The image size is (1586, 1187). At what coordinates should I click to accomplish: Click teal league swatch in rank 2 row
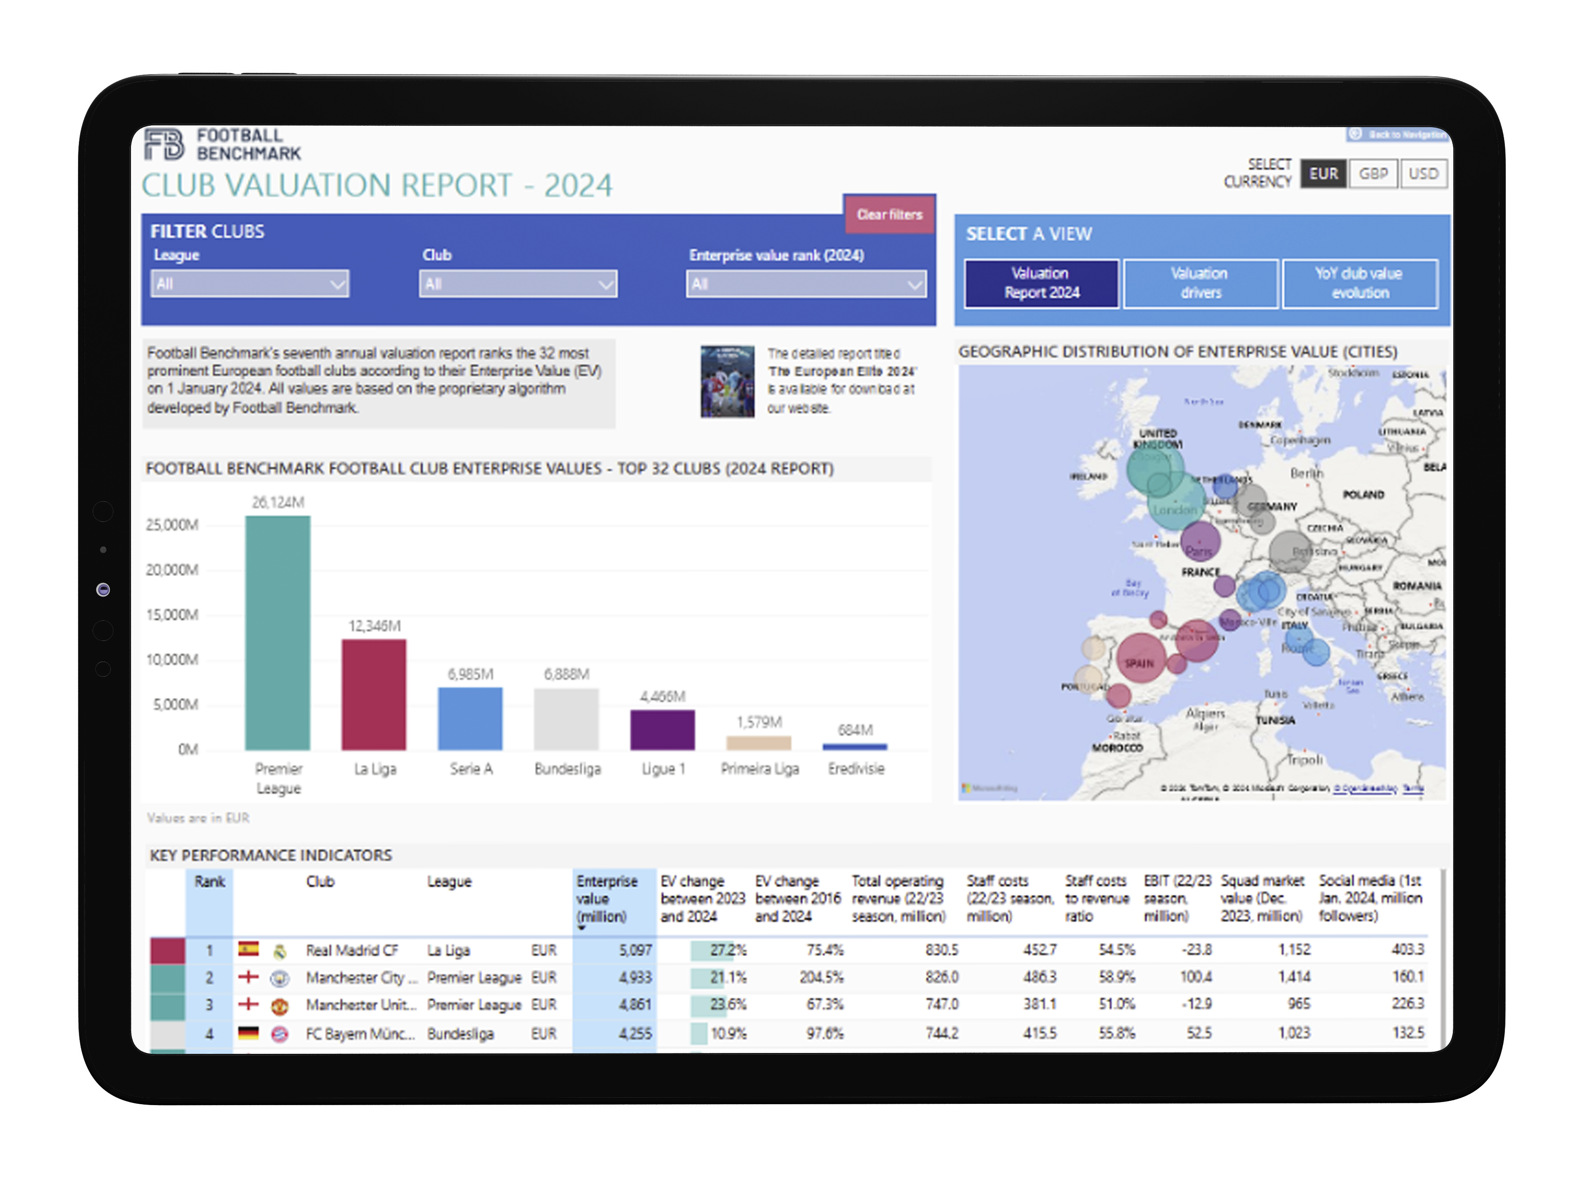click(x=168, y=978)
